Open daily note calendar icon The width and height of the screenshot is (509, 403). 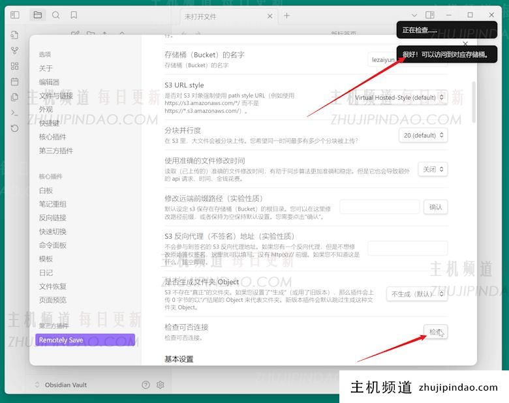tap(14, 82)
